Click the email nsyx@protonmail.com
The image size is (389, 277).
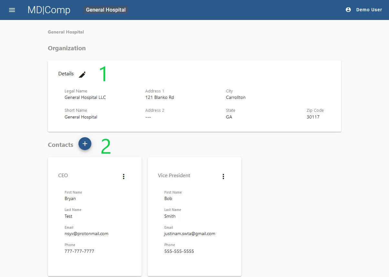pos(87,234)
